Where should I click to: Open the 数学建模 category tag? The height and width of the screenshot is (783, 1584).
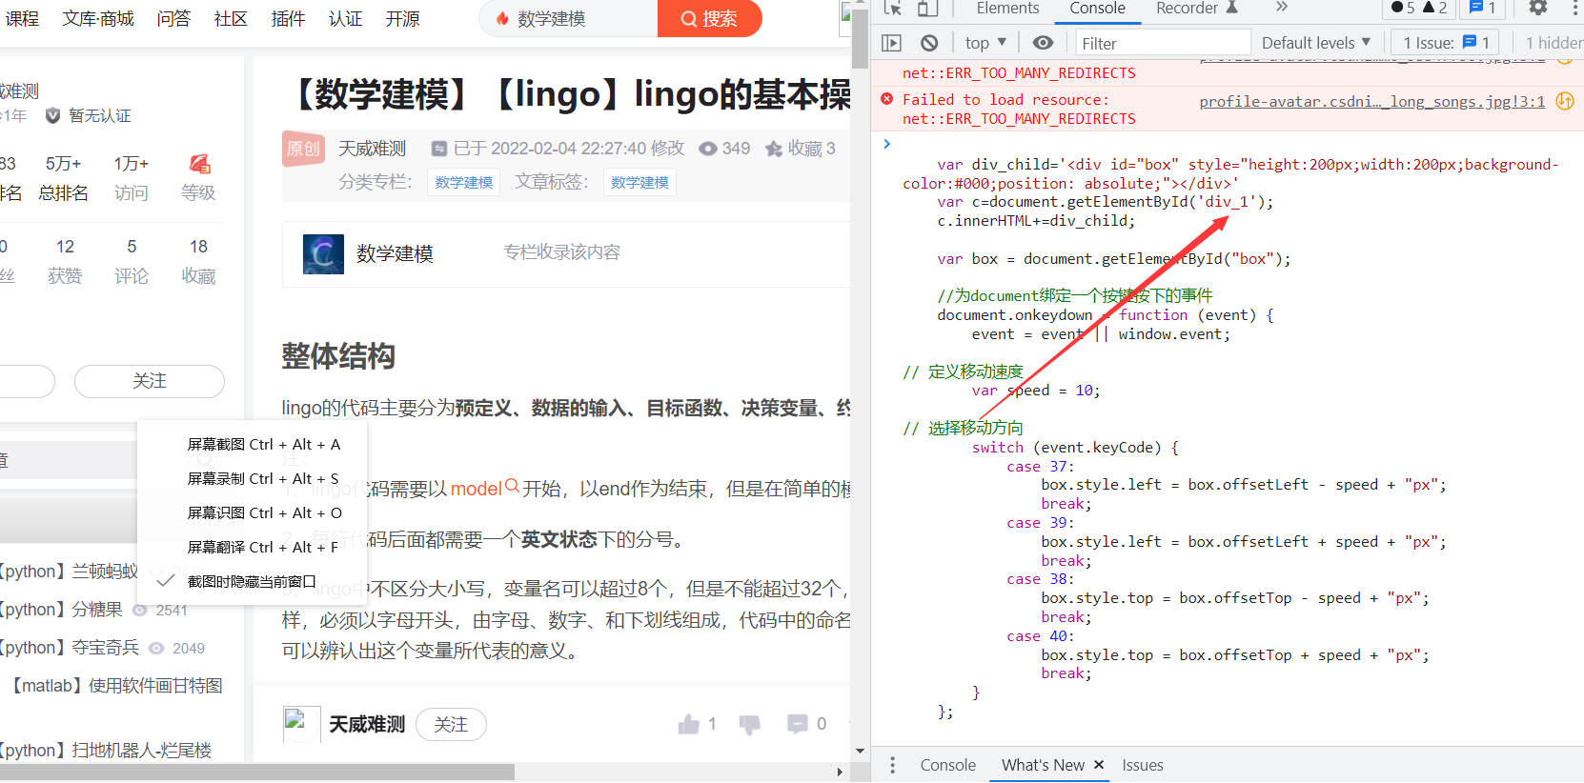[x=464, y=182]
